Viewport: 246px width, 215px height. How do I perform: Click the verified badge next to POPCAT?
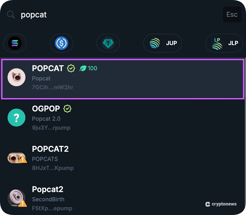[x=71, y=68]
